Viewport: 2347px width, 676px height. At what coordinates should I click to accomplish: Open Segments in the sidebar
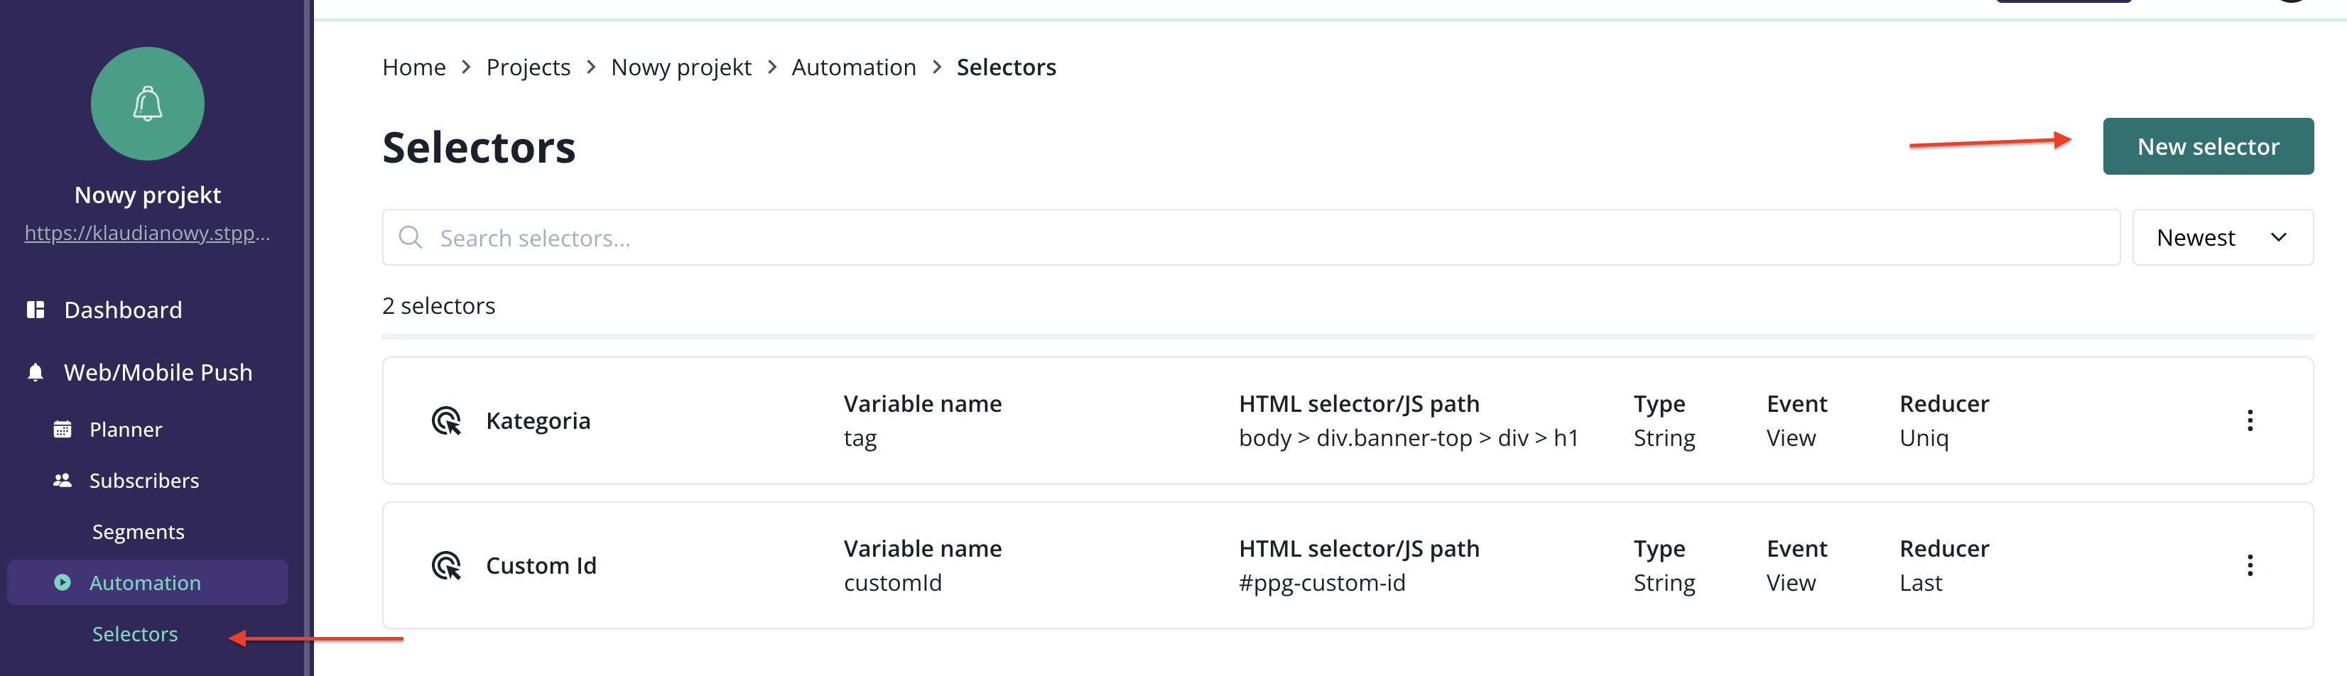point(138,531)
